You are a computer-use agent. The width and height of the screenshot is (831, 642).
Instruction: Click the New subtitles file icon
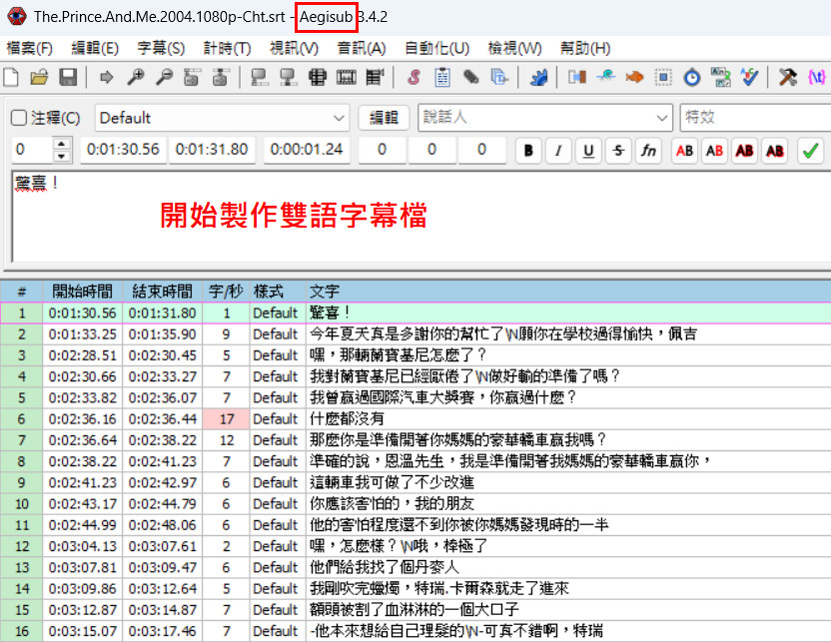[x=12, y=77]
